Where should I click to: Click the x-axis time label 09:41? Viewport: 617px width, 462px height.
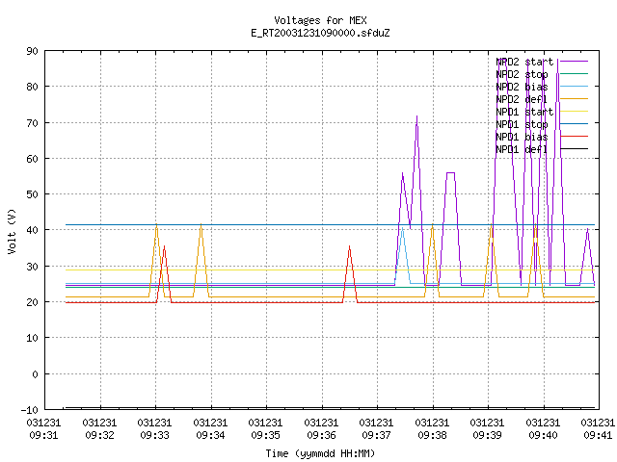598,435
